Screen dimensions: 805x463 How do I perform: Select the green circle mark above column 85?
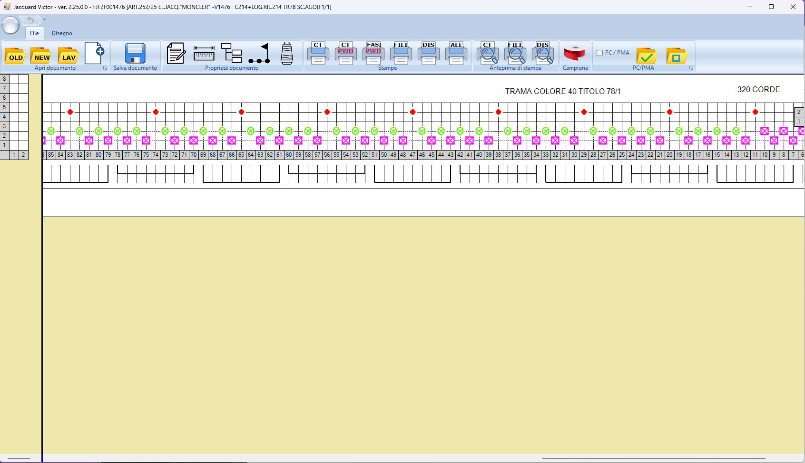pyautogui.click(x=51, y=131)
